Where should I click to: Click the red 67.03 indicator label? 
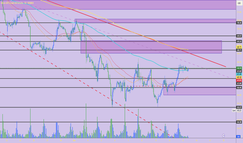click(x=239, y=80)
